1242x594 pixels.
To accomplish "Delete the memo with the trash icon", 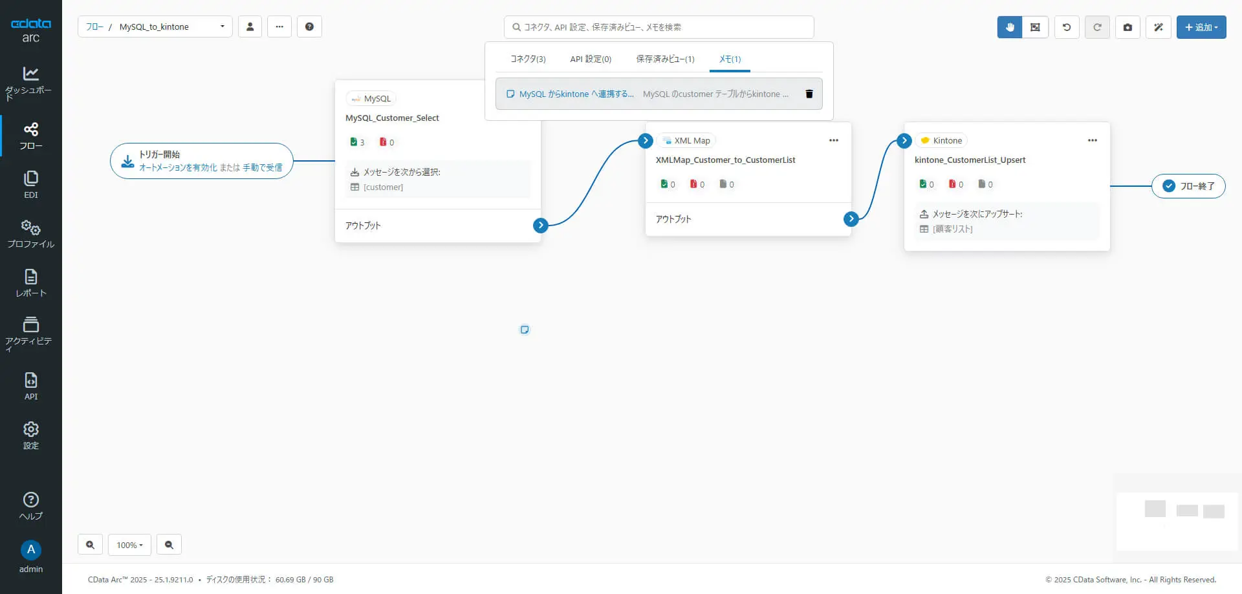I will pyautogui.click(x=809, y=94).
